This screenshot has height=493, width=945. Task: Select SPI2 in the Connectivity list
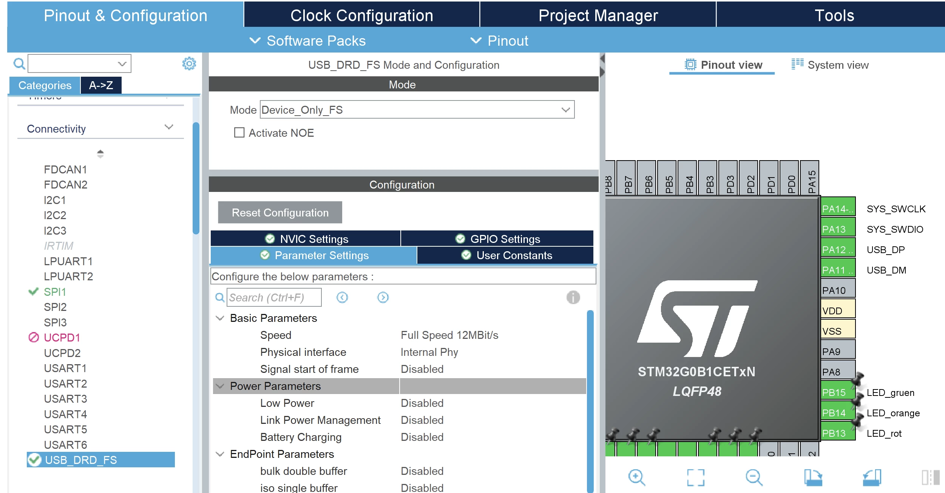[55, 307]
